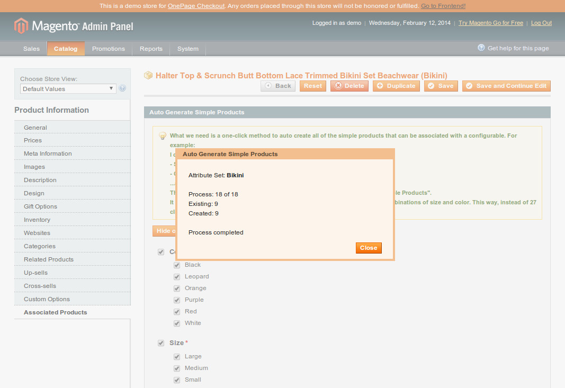Open the Custom Options tab
The height and width of the screenshot is (388, 565).
(x=73, y=299)
